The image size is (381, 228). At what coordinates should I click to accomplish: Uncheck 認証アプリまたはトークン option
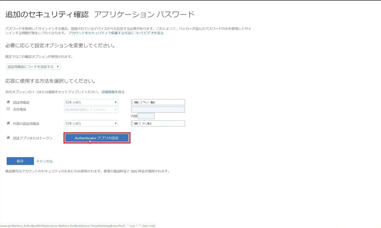pos(8,137)
